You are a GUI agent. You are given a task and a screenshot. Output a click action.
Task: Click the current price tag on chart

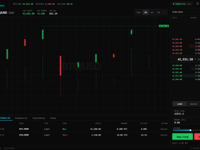click(164, 26)
